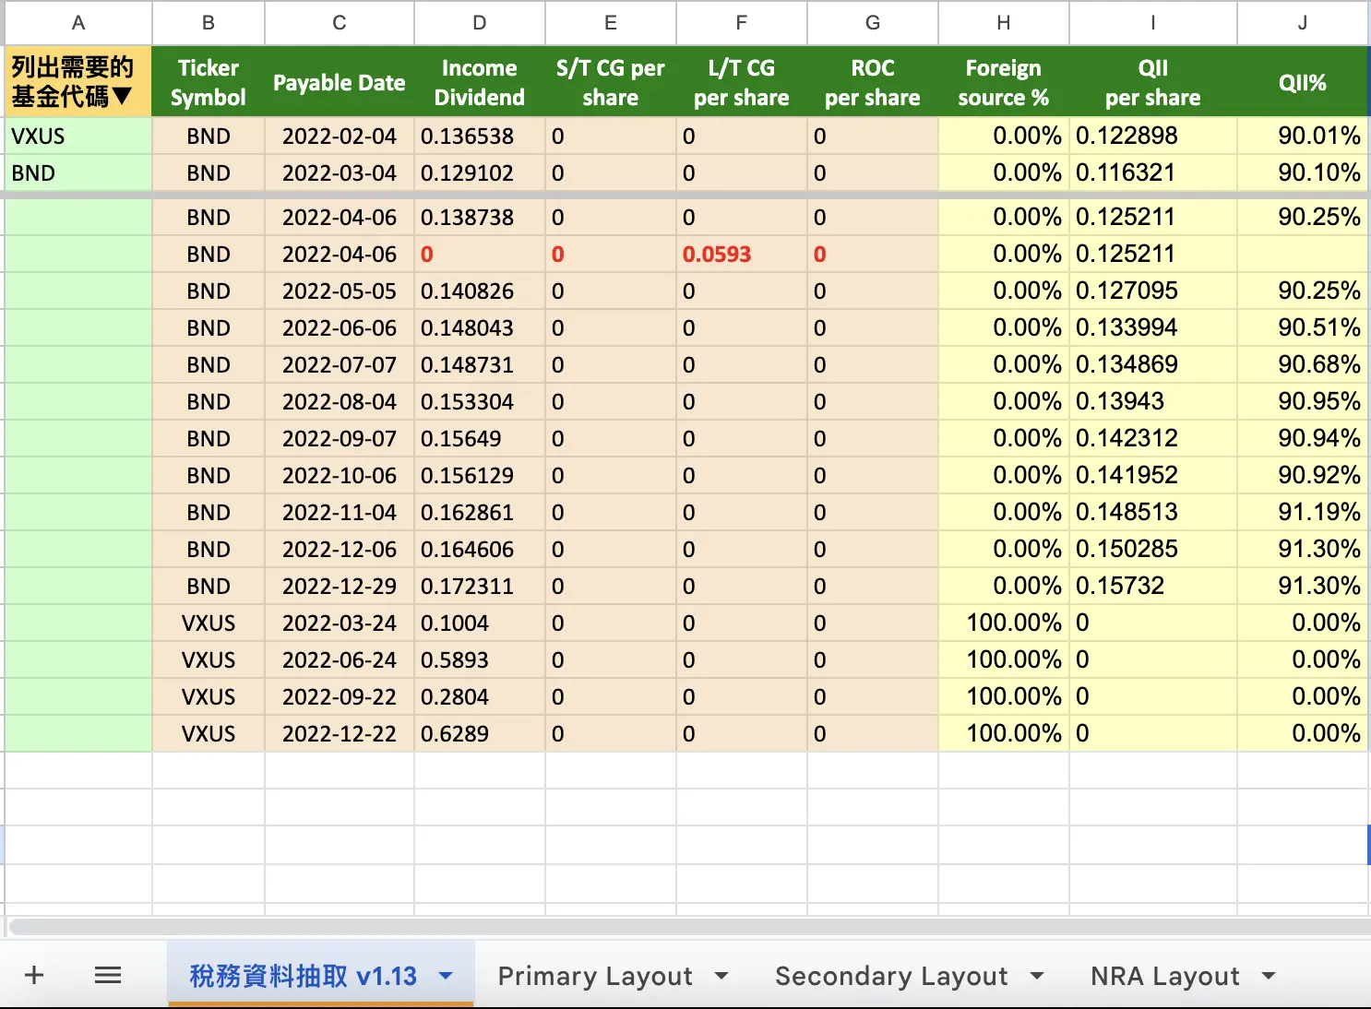The image size is (1371, 1009).
Task: Select the VXUS cell in column A
Action: click(x=78, y=137)
